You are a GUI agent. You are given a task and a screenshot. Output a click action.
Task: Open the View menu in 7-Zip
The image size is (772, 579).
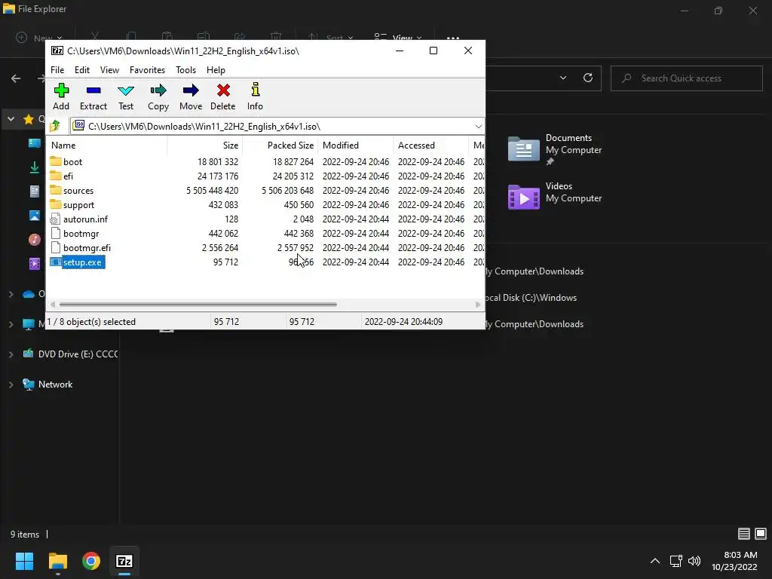(109, 70)
